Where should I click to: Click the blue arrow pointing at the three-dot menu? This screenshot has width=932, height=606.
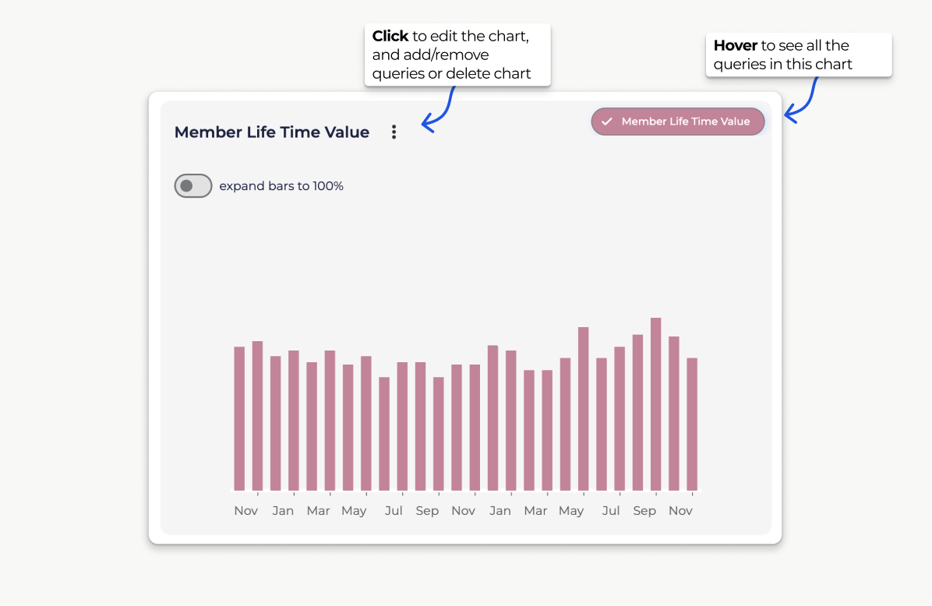click(439, 111)
